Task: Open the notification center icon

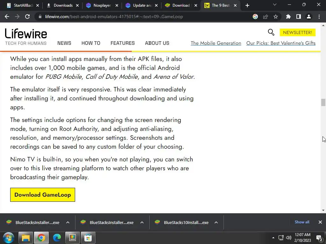Action: (319, 238)
